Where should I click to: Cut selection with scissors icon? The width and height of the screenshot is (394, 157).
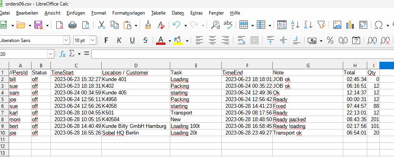(x=102, y=25)
